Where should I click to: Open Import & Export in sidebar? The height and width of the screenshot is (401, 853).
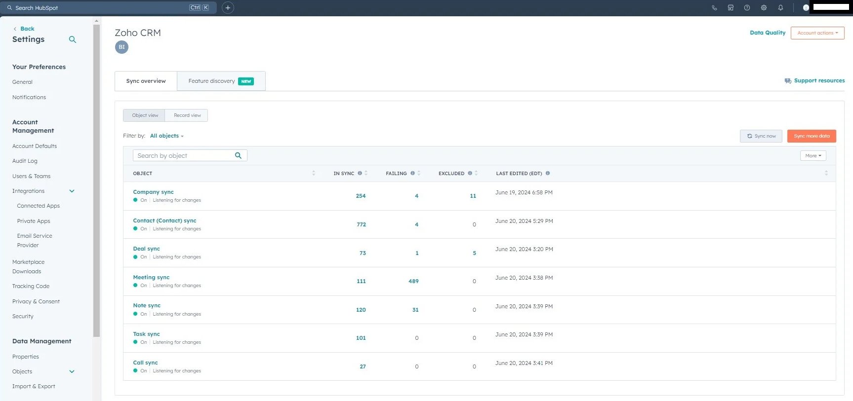tap(34, 387)
